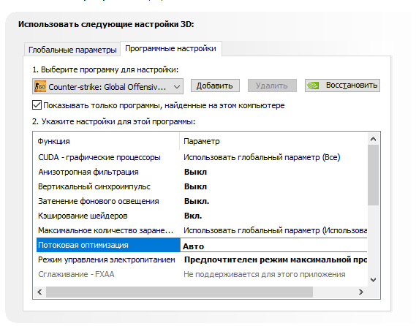Screen dimensions: 416x326
Task: Click the horizontal scrollbar left arrow
Action: [39, 292]
